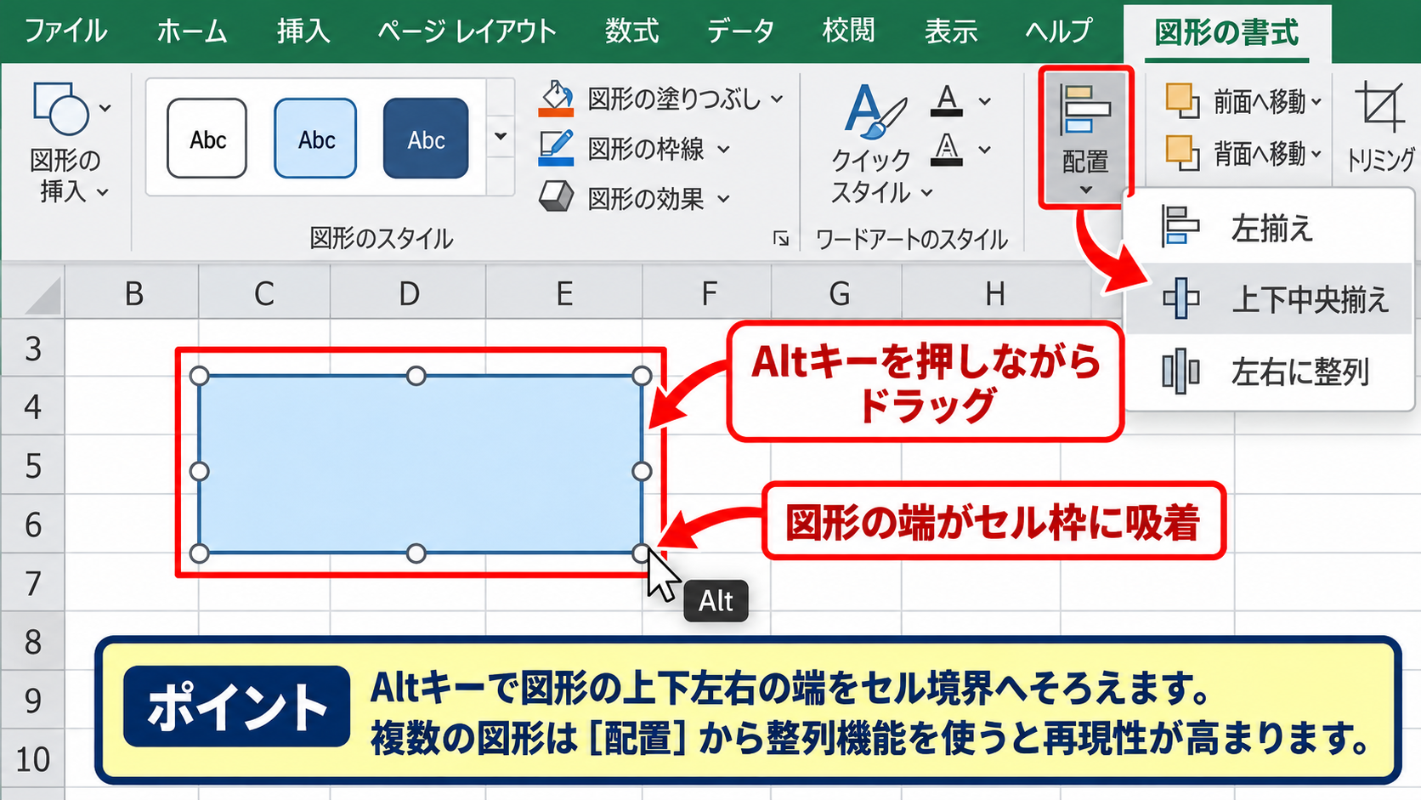Switch to the 数式 tab

click(x=631, y=31)
